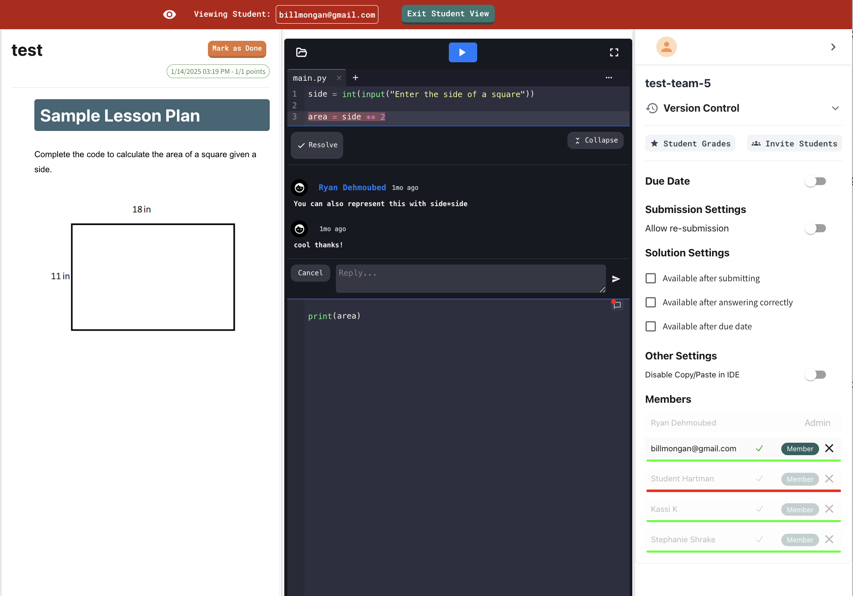853x596 pixels.
Task: Click the comment marker in the code editor
Action: tap(617, 305)
